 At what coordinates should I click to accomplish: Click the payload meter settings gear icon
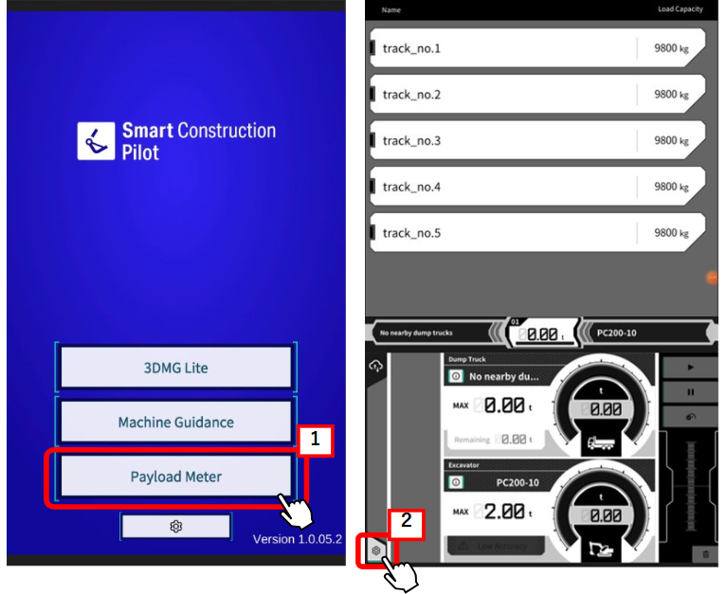[376, 550]
